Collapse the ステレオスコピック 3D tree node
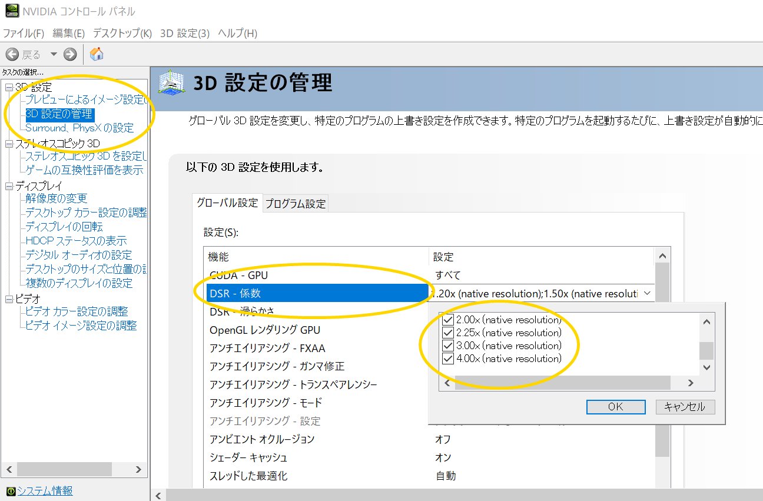 [9, 144]
